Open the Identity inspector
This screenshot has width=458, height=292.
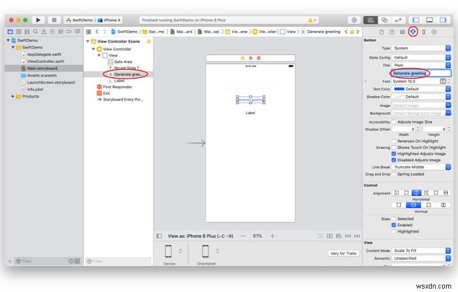(402, 32)
